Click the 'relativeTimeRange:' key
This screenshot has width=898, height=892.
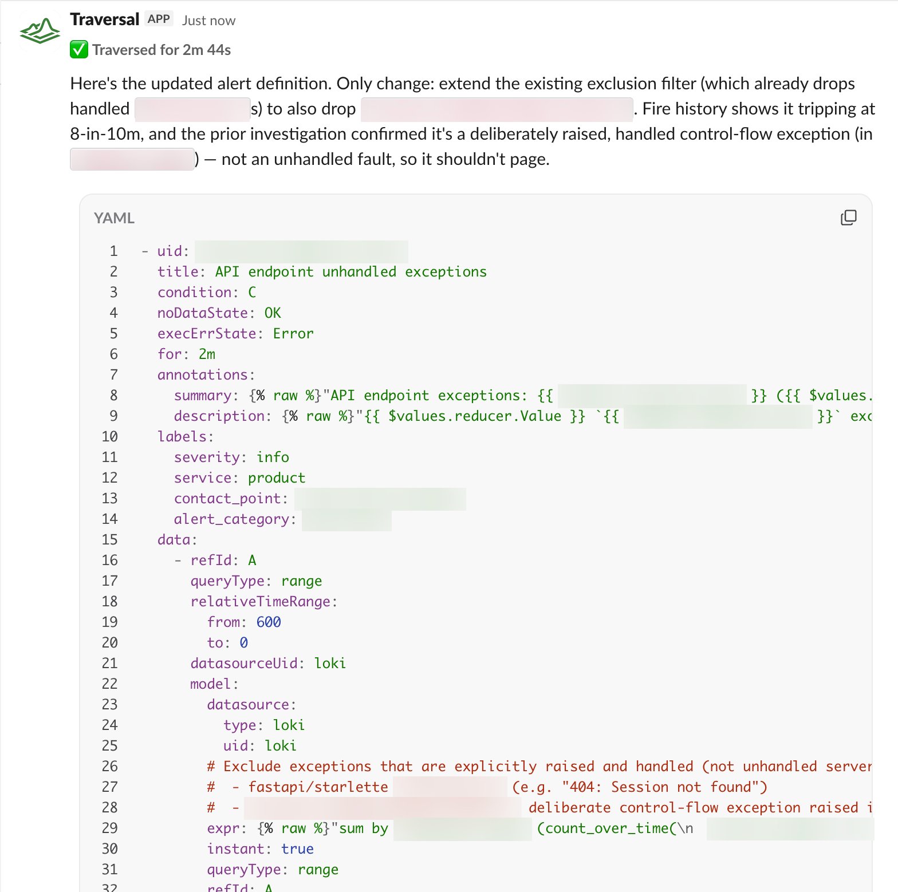[x=264, y=601]
